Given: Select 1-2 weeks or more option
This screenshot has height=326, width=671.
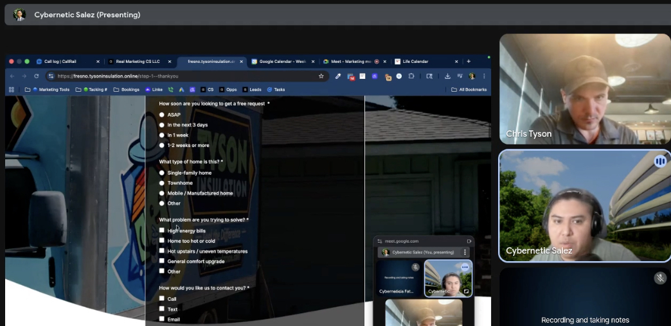Looking at the screenshot, I should tap(161, 145).
